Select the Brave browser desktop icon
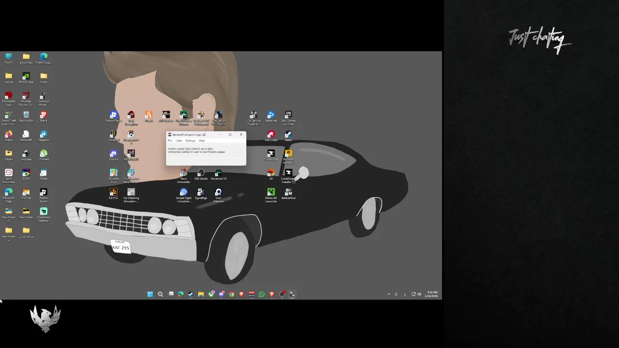619x348 pixels. point(44,116)
